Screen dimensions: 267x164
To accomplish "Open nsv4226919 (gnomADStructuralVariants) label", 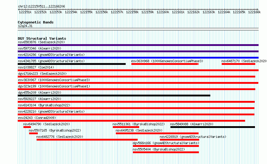I will click(193, 137).
